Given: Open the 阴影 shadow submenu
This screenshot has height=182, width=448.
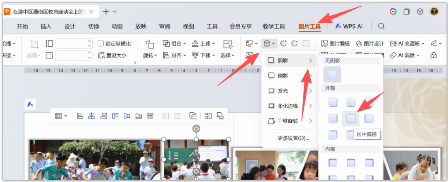Looking at the screenshot, I should pyautogui.click(x=290, y=60).
